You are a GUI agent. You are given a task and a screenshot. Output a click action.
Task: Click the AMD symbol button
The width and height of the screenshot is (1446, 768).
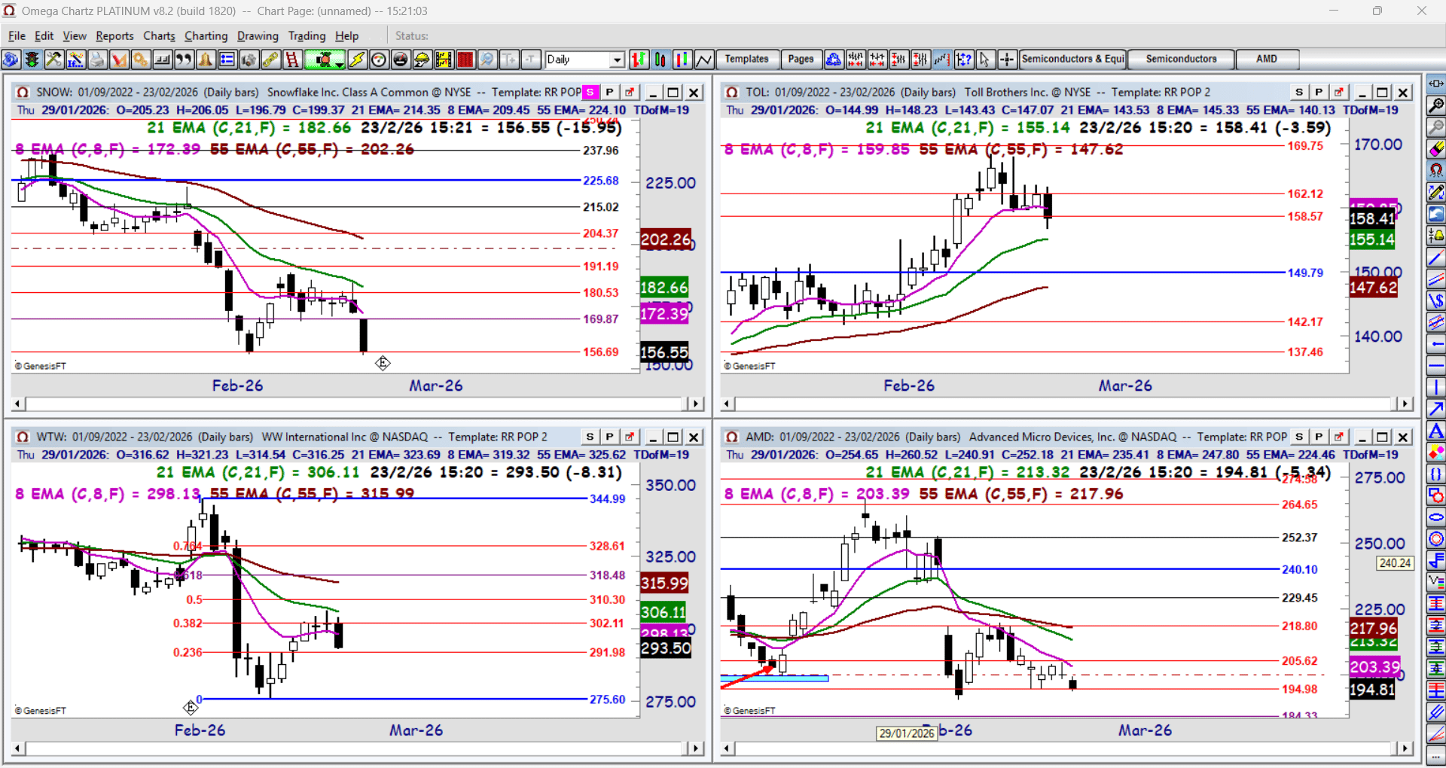[1267, 59]
